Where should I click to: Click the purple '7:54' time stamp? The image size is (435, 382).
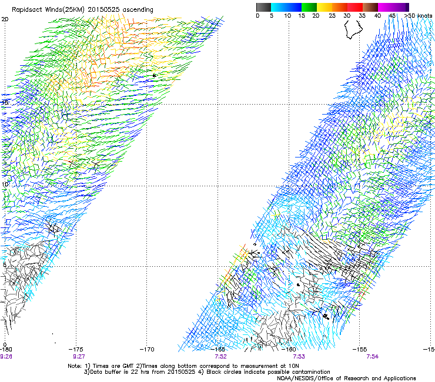click(x=372, y=357)
